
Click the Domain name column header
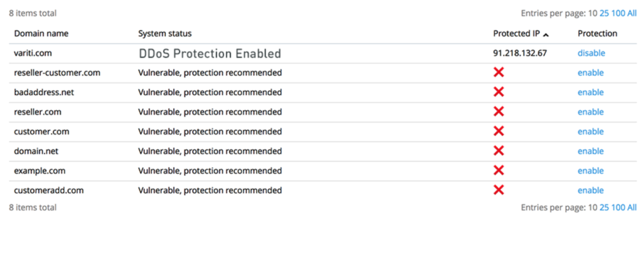click(x=41, y=34)
